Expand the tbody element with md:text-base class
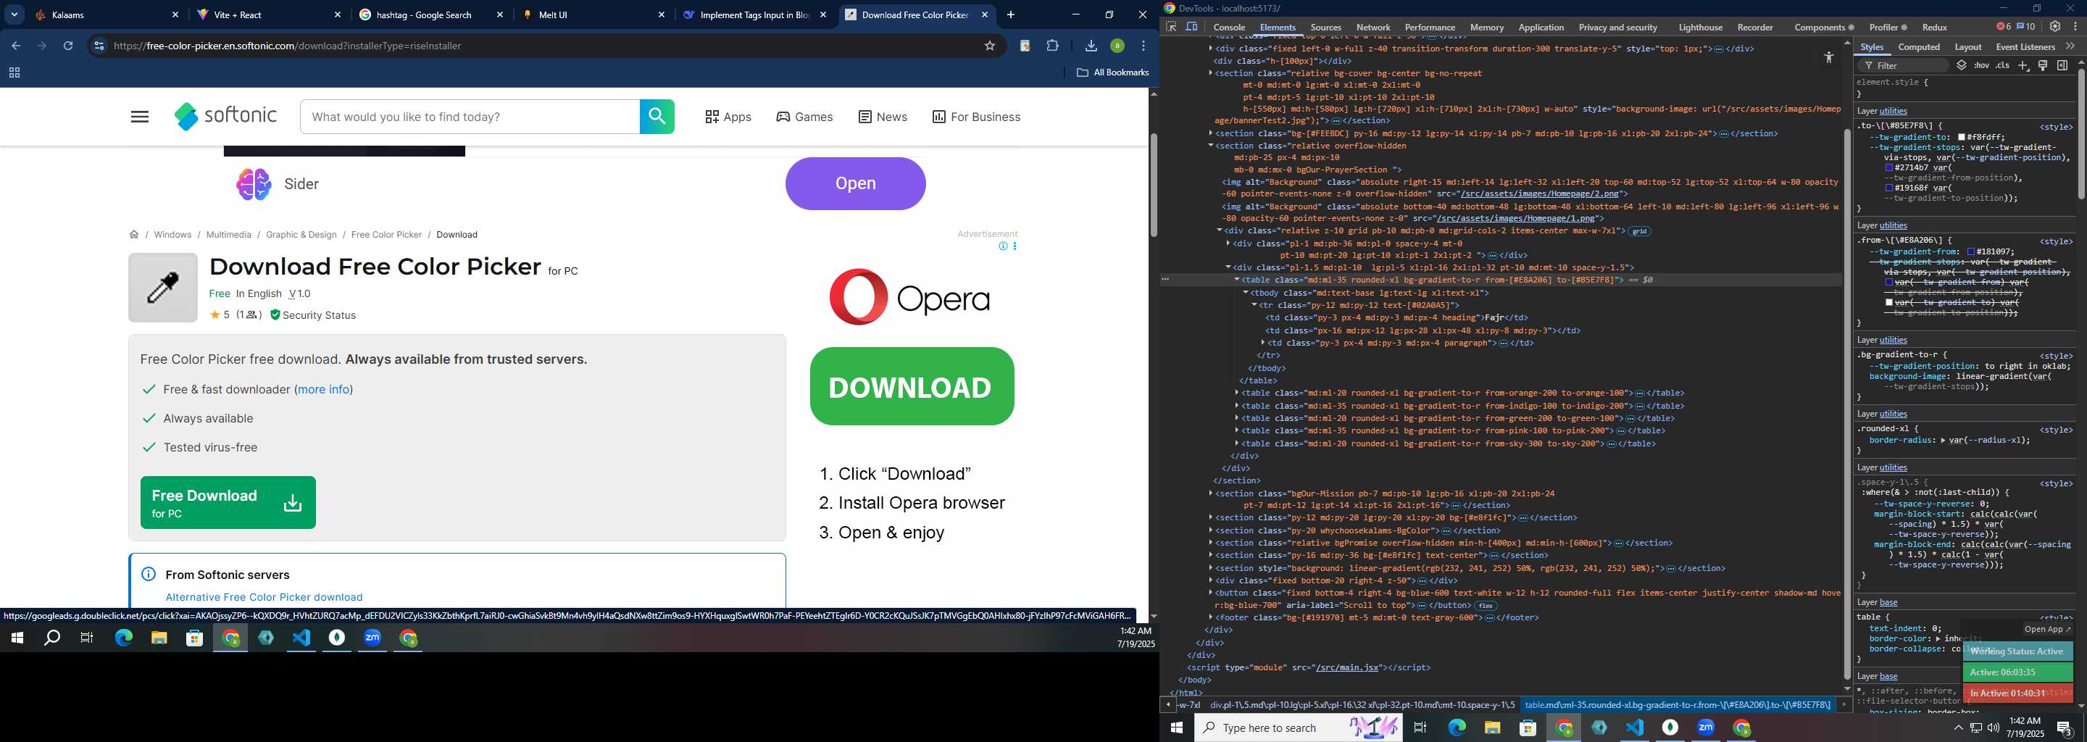The height and width of the screenshot is (742, 2087). pos(1246,293)
